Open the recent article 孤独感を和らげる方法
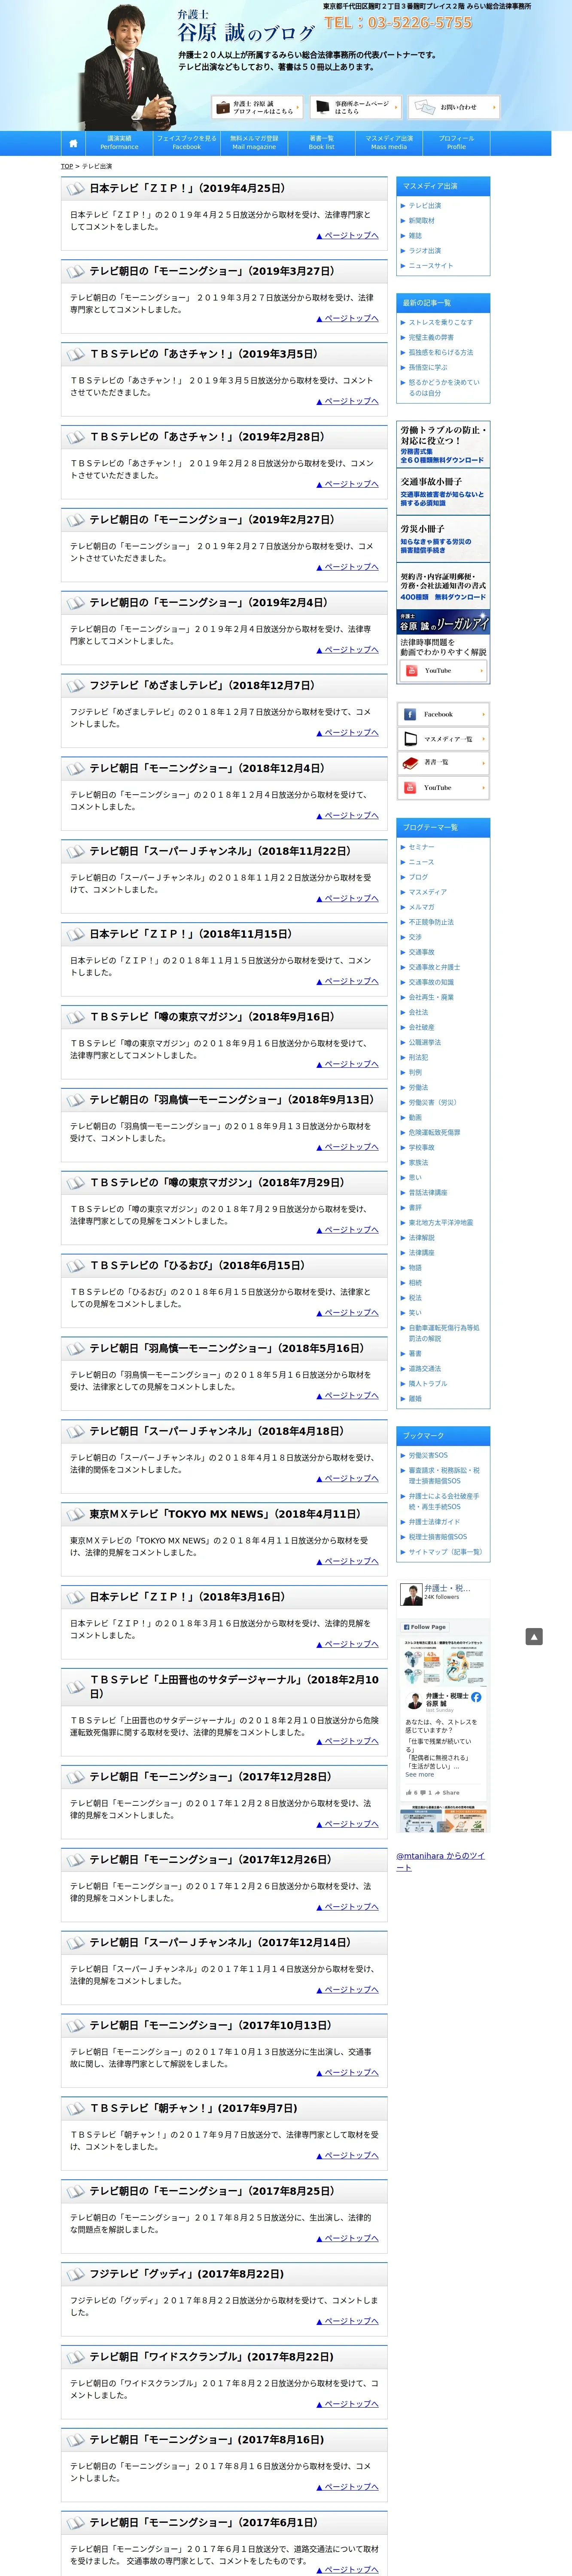Screen dimensions: 572x2576 point(440,352)
